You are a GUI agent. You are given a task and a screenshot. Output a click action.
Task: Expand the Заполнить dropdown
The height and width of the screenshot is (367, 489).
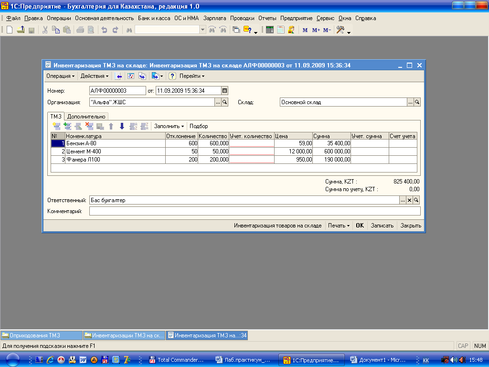169,126
